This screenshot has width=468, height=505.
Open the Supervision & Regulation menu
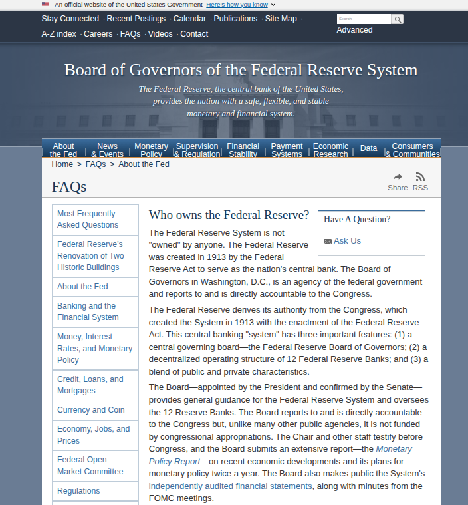tap(197, 150)
